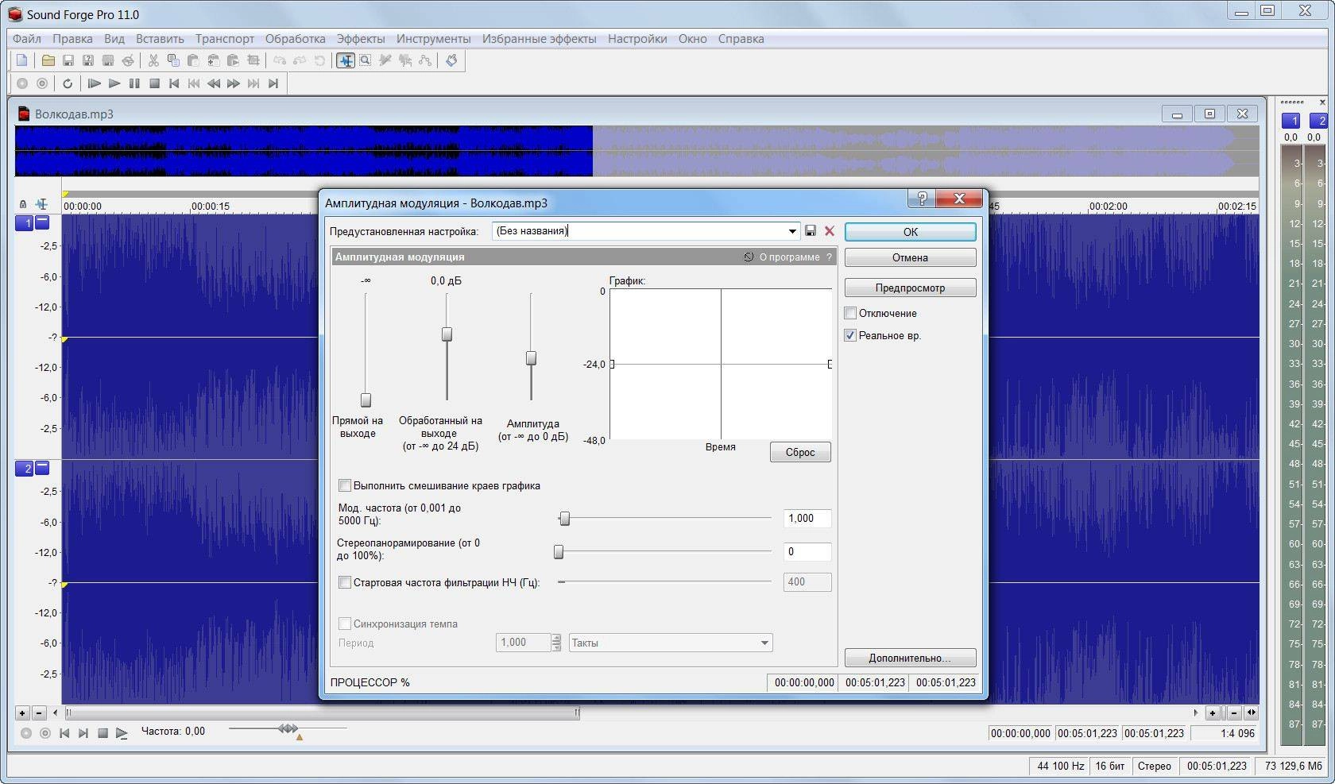Click the Record button in the top transport toolbar
1335x784 pixels.
click(x=22, y=83)
